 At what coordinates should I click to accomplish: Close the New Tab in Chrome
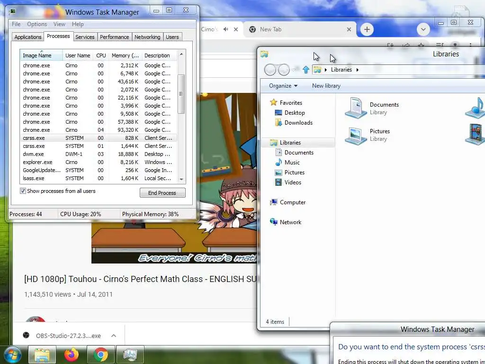[349, 29]
